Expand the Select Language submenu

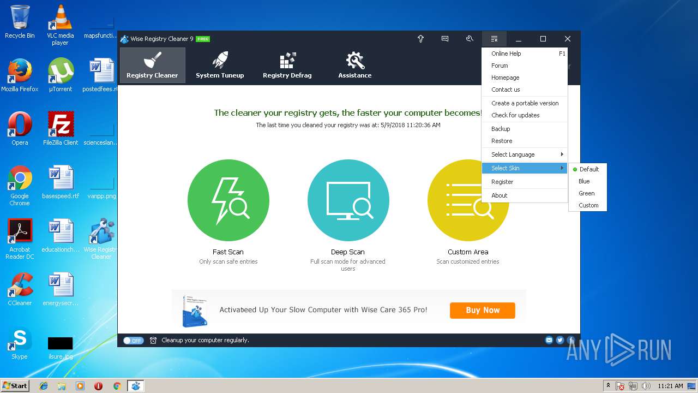pyautogui.click(x=525, y=154)
